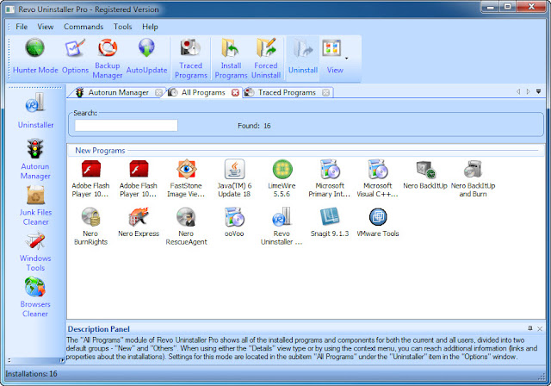
Task: Open Options toolbar button
Action: click(x=75, y=56)
